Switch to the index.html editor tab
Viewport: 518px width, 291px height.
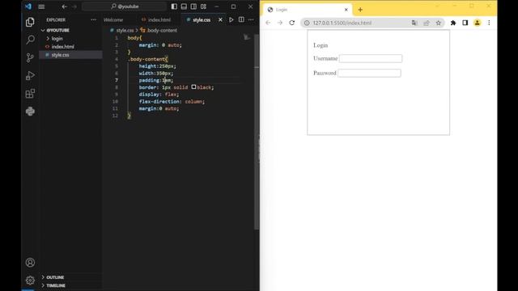156,19
